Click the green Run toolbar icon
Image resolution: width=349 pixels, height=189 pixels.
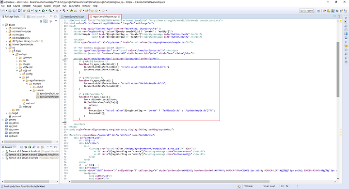[x=43, y=11]
